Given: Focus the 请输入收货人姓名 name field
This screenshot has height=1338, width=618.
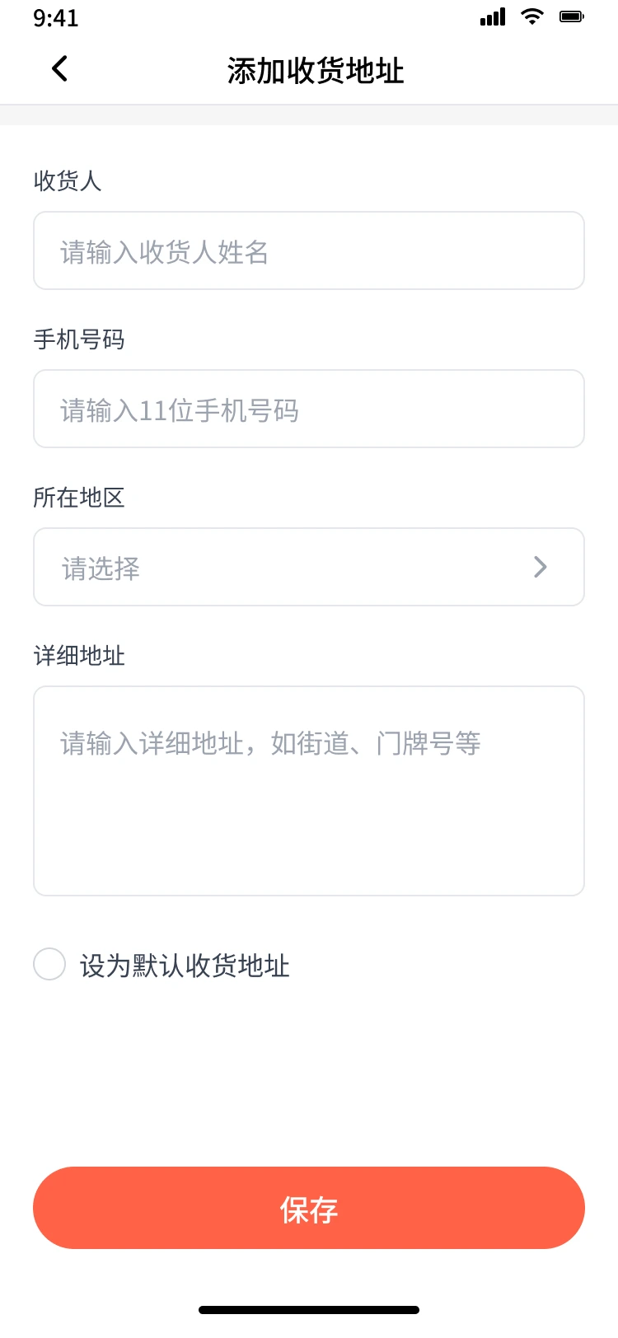Looking at the screenshot, I should (x=309, y=251).
